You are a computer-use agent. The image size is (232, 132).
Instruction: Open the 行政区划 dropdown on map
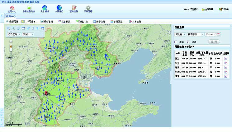[x=19, y=34]
